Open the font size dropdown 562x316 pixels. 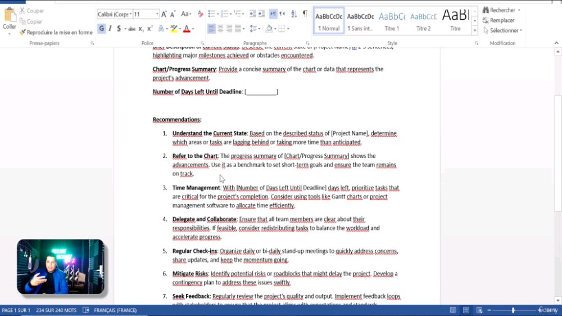[x=157, y=15]
